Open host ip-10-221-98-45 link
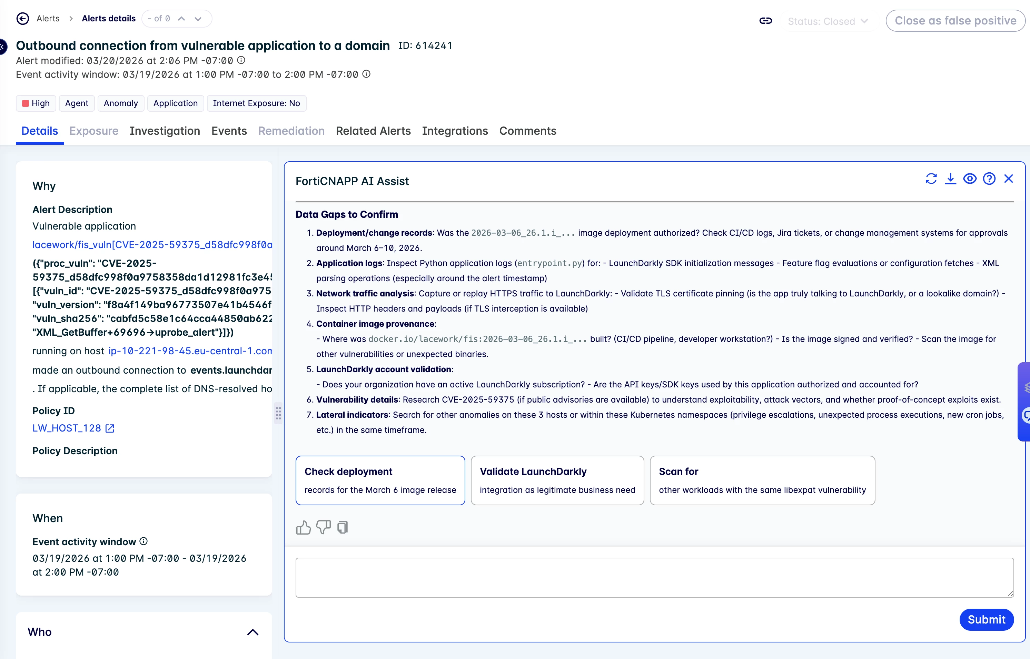 point(190,351)
